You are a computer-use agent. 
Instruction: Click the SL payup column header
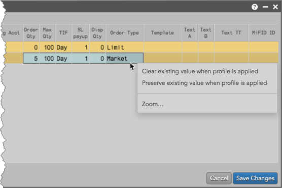(x=81, y=33)
